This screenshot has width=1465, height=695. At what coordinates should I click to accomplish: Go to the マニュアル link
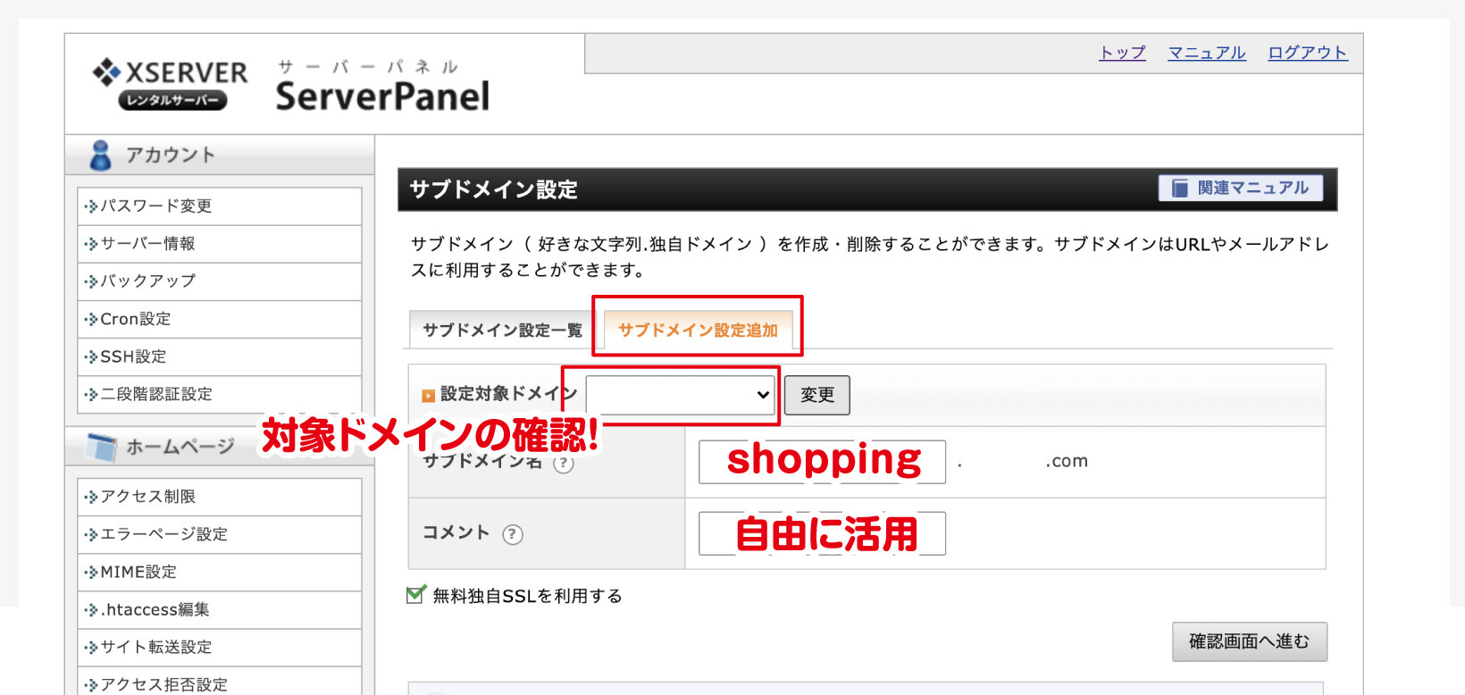point(1206,53)
